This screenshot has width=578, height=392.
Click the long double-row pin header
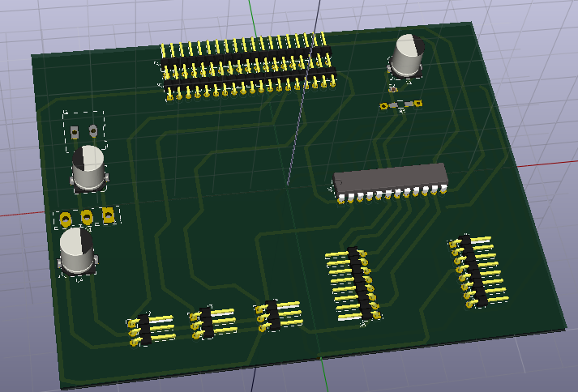click(247, 68)
